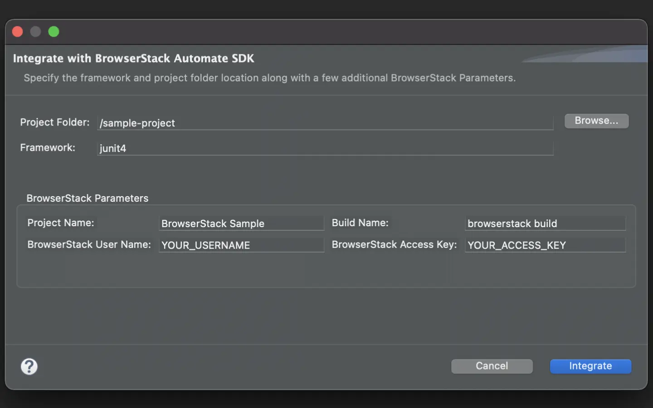Click the "Project Folder:" label
Image resolution: width=653 pixels, height=408 pixels.
click(x=55, y=122)
